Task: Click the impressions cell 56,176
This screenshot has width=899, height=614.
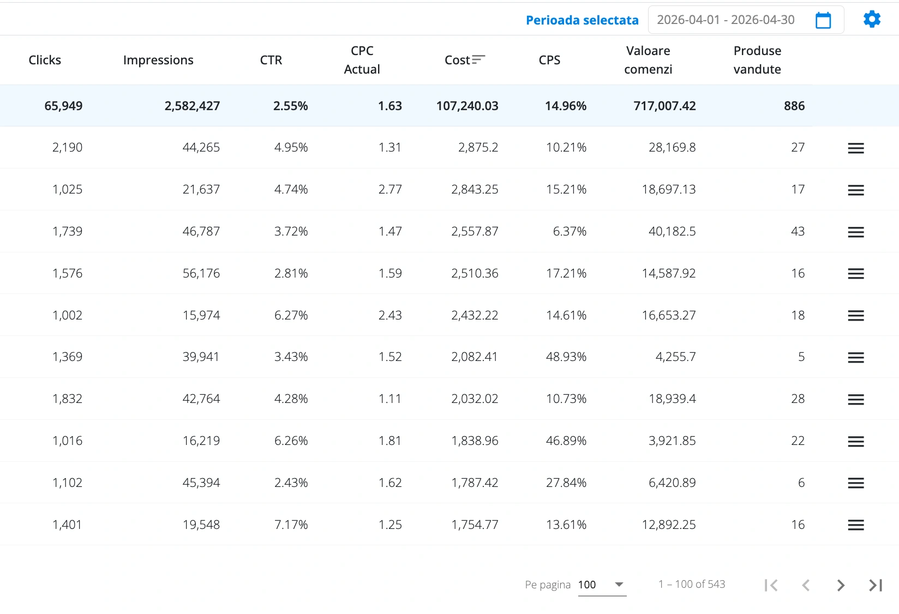Action: point(201,273)
